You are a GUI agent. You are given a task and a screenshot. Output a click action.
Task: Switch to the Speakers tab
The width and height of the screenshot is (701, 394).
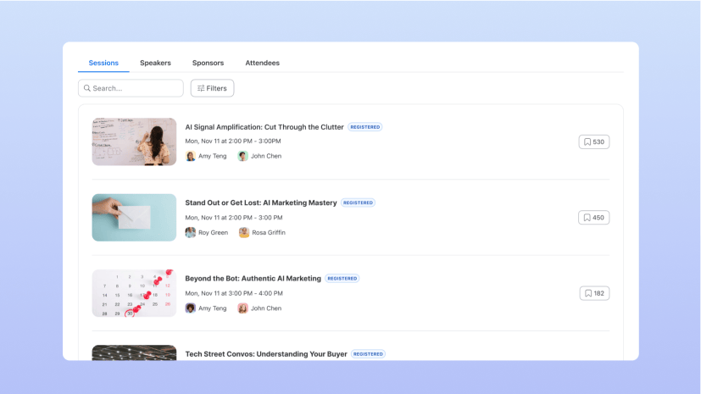[155, 63]
